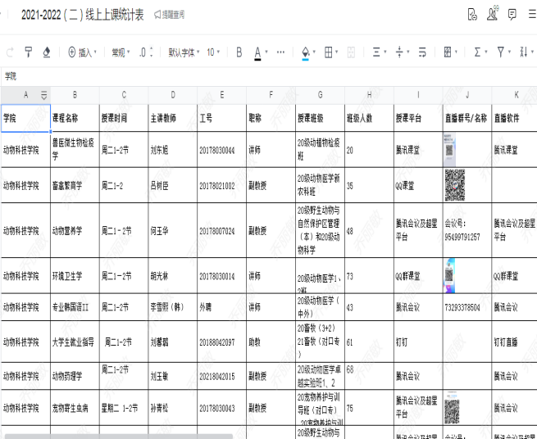The width and height of the screenshot is (537, 439).
Task: Open the hamburger menu at top right
Action: click(x=531, y=14)
